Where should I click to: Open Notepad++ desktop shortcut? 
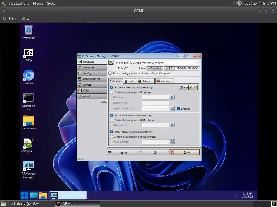click(28, 145)
